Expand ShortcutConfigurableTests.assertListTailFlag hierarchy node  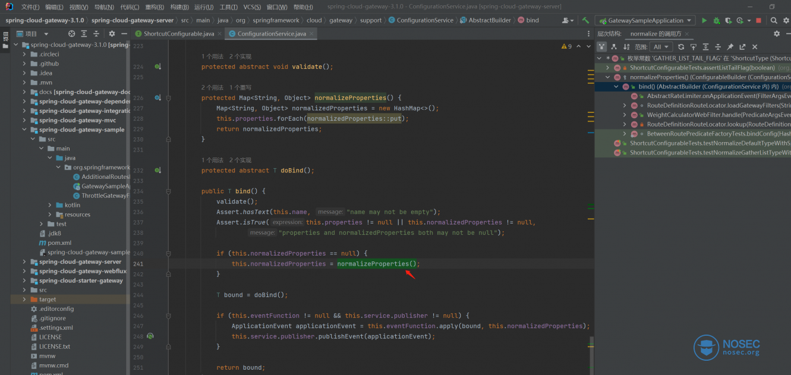point(608,68)
